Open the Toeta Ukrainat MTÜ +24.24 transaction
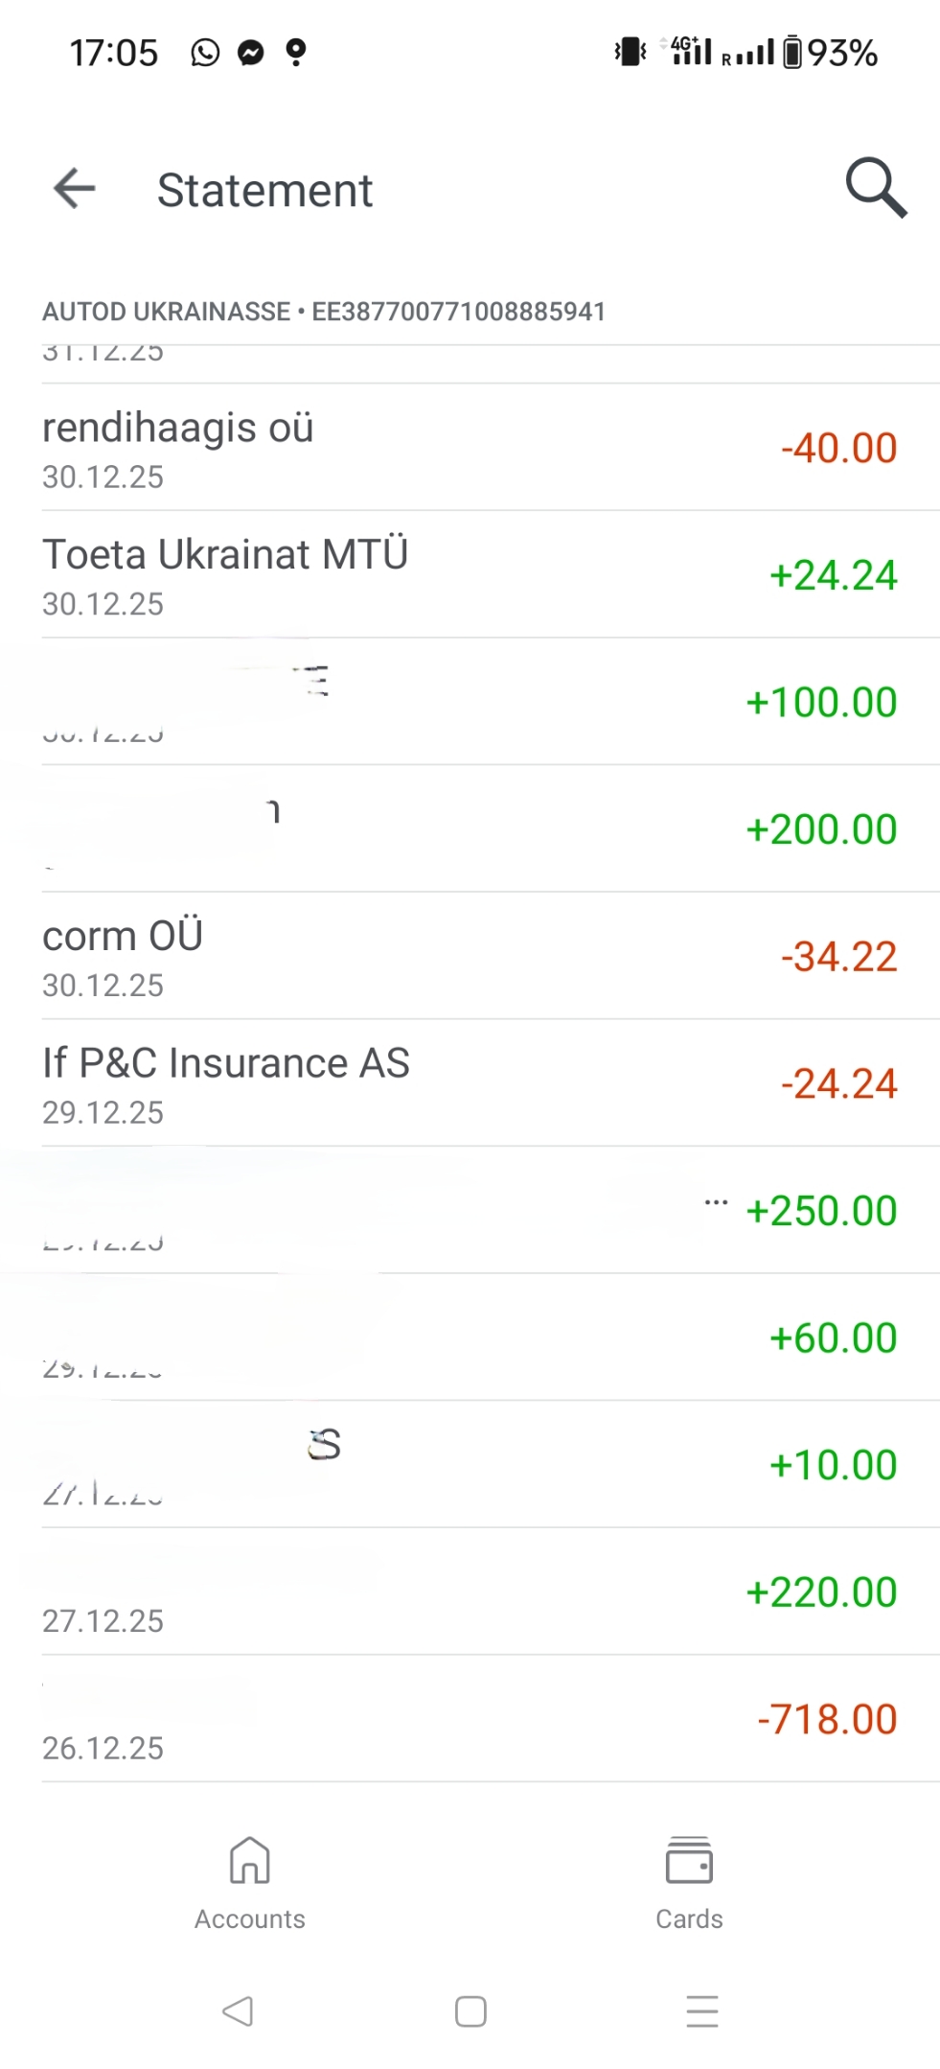 coord(470,574)
